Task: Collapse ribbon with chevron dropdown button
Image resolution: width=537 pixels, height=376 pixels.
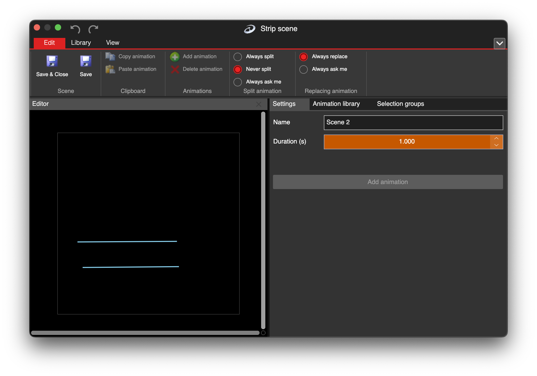Action: click(x=499, y=43)
